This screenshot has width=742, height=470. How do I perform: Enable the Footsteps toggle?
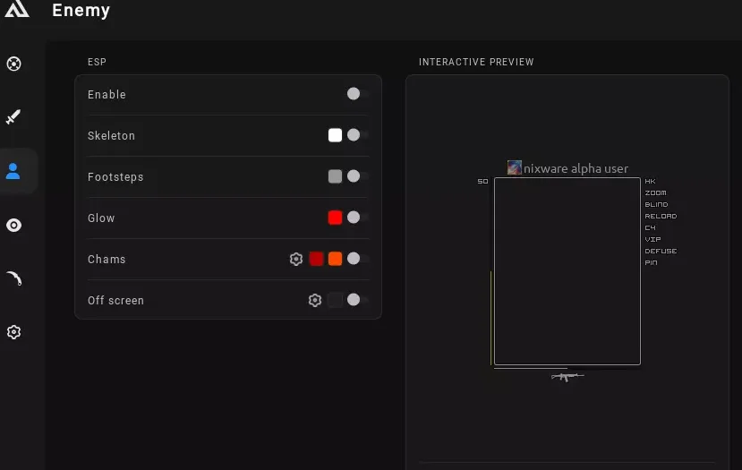point(356,176)
